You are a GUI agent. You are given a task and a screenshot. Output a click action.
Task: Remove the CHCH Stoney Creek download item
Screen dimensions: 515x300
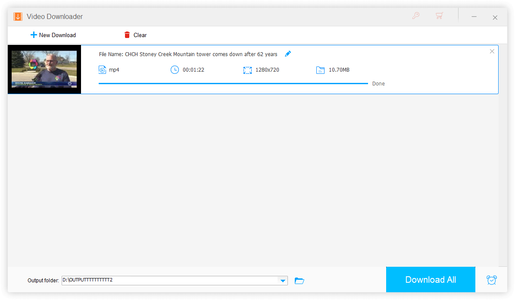tap(492, 51)
